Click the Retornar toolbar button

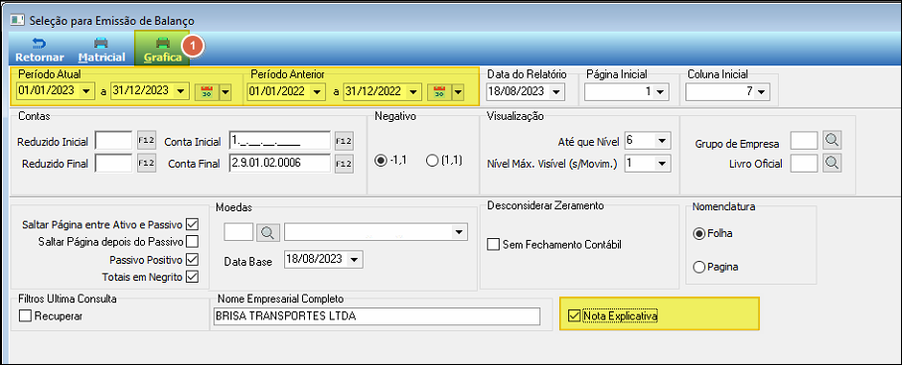click(x=40, y=50)
